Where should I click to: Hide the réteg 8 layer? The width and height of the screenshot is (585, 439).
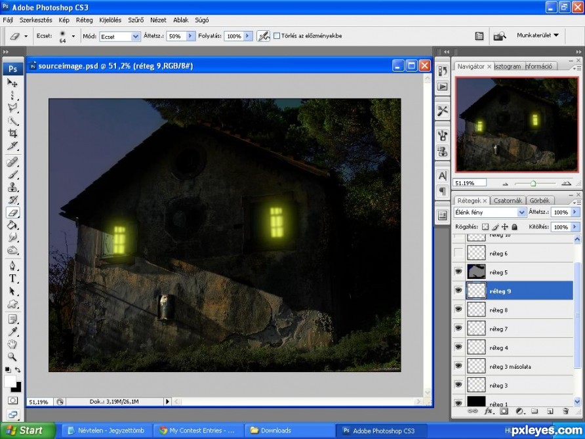[458, 309]
